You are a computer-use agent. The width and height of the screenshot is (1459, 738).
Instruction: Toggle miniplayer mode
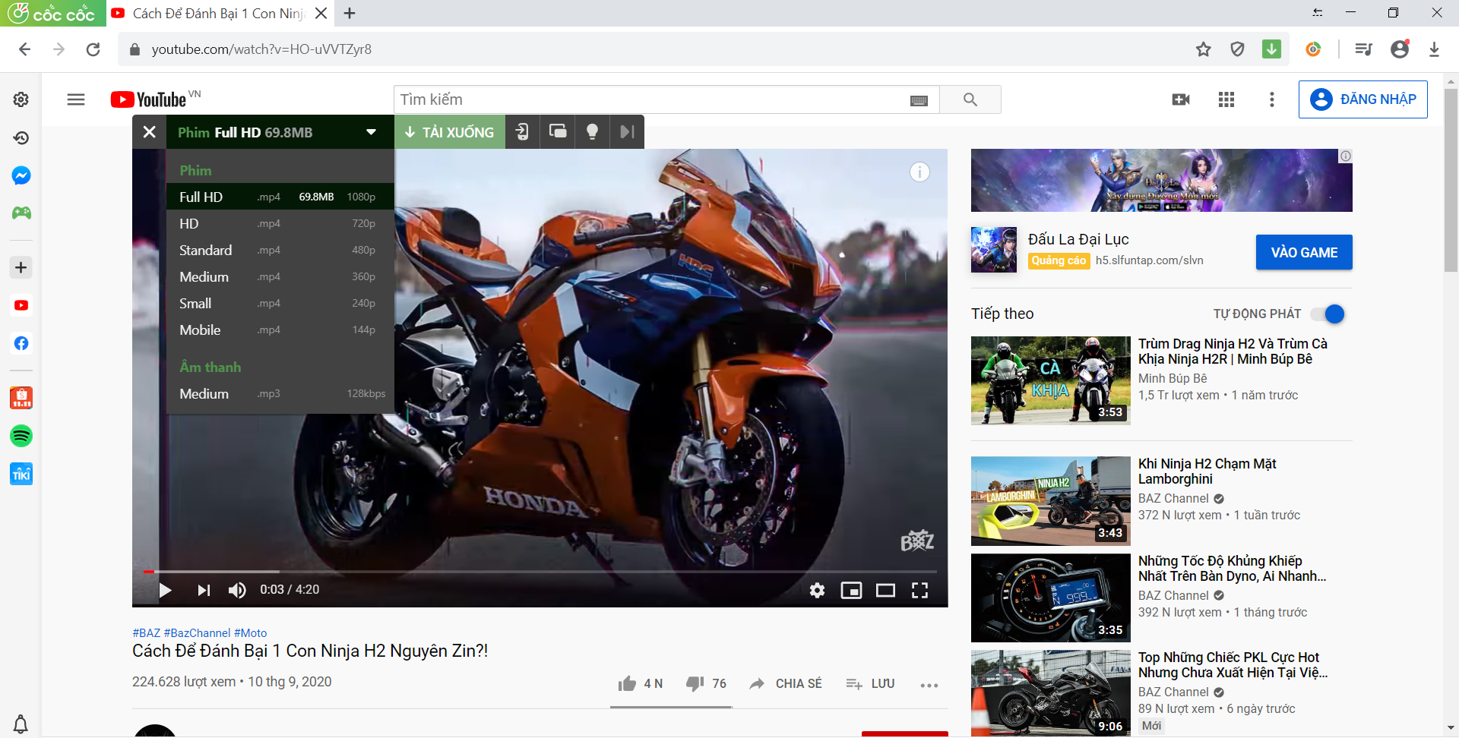[851, 590]
